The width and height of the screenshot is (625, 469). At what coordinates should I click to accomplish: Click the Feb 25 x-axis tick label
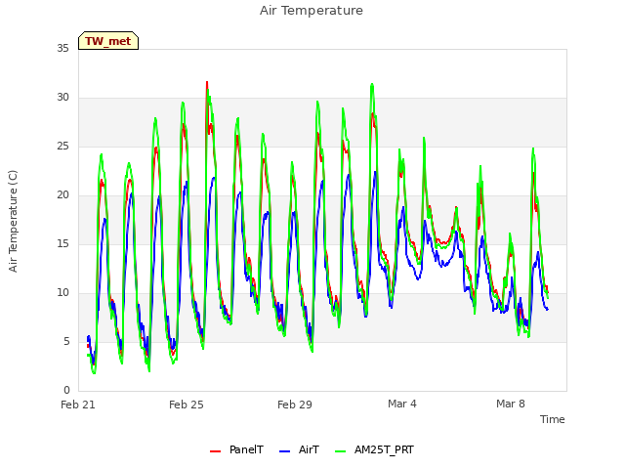point(187,405)
